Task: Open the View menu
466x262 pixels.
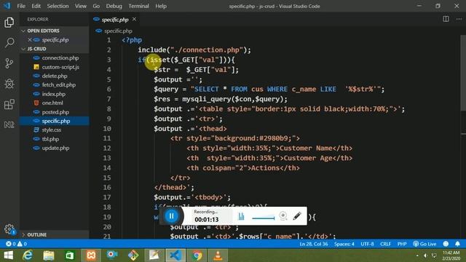Action: click(x=81, y=6)
